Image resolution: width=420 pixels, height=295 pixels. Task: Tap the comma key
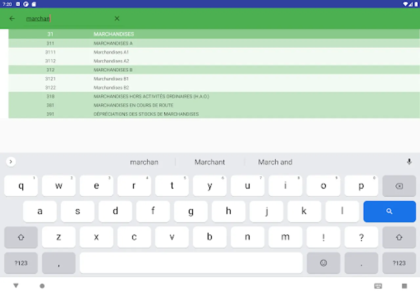point(59,263)
